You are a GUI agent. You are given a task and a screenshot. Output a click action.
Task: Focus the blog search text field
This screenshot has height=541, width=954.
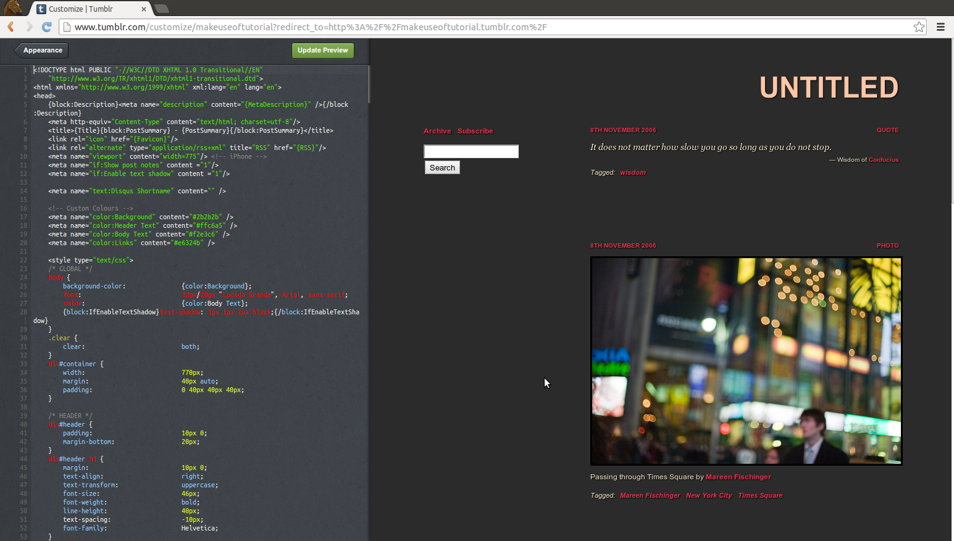tap(471, 151)
